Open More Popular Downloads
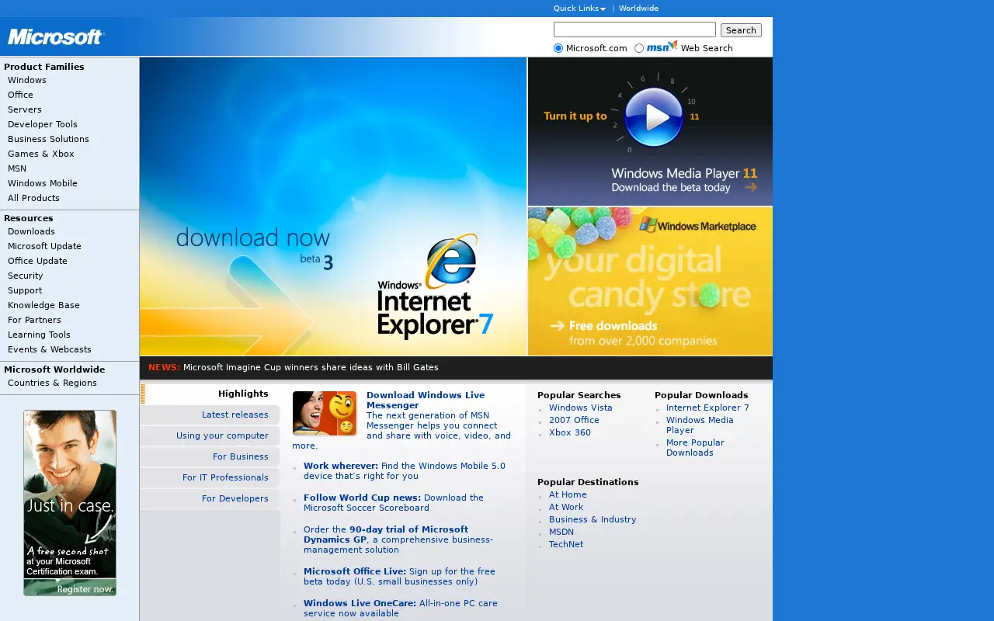994x621 pixels. (695, 448)
